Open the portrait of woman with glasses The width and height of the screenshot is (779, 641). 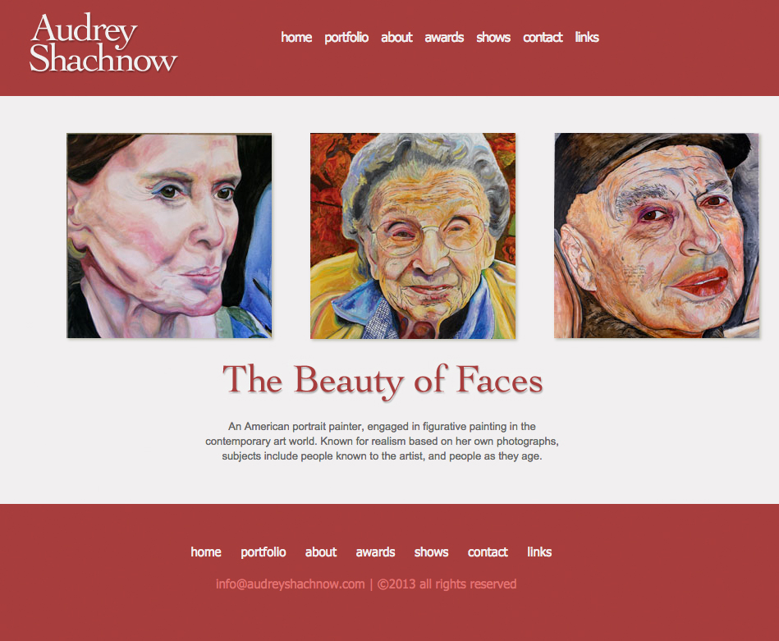tap(413, 236)
